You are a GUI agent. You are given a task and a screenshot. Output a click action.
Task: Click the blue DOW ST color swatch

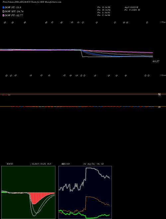tap(3, 7)
